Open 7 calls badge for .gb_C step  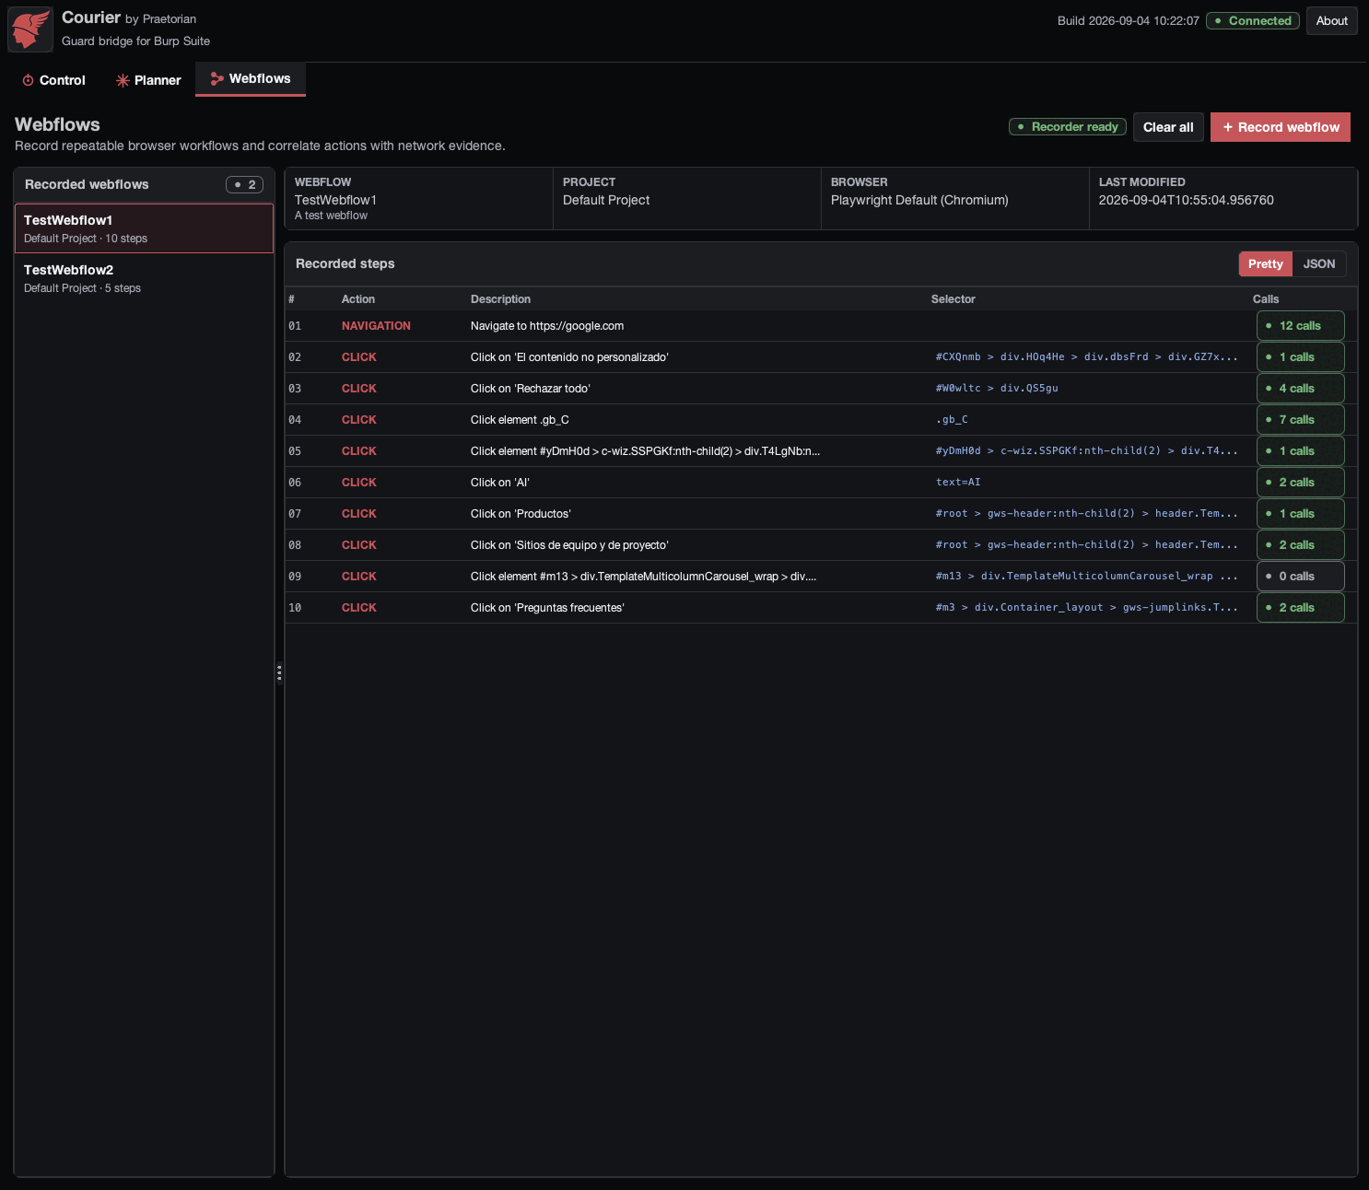click(x=1300, y=420)
